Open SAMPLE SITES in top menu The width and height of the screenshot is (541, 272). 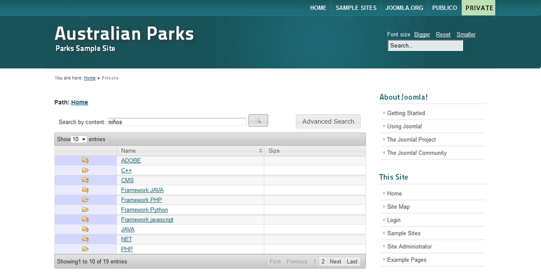(356, 8)
